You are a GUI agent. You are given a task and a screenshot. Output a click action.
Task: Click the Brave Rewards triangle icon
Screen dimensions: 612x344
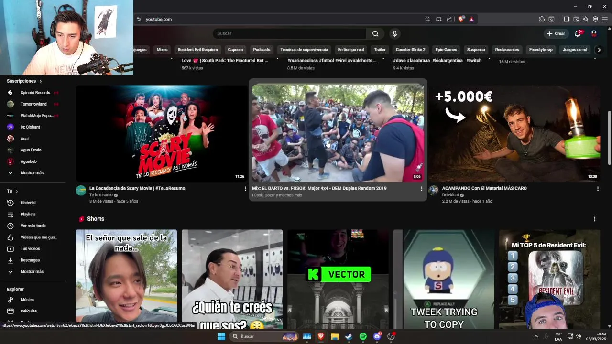point(471,19)
